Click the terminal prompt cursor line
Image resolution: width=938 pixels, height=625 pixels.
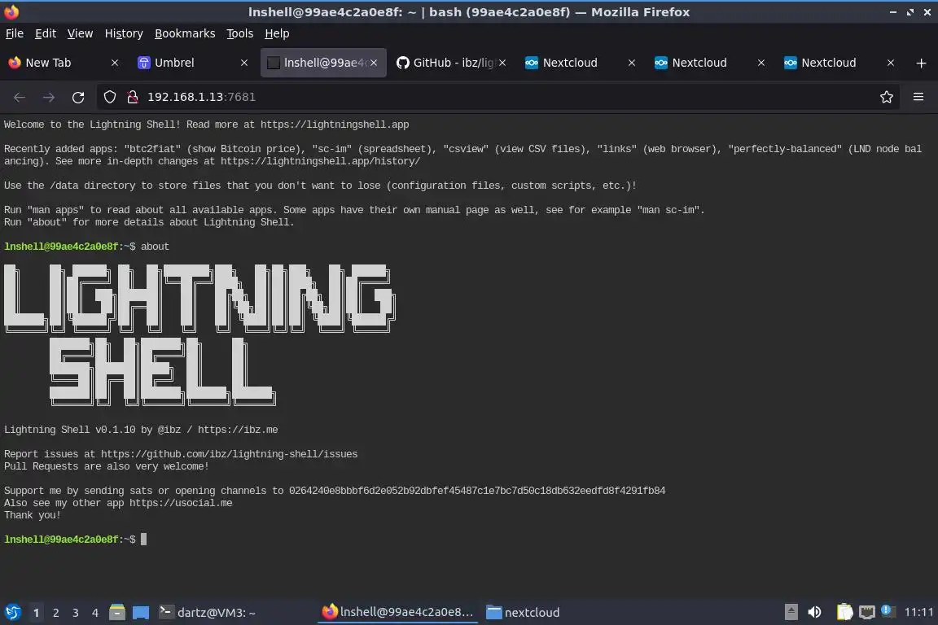click(76, 540)
